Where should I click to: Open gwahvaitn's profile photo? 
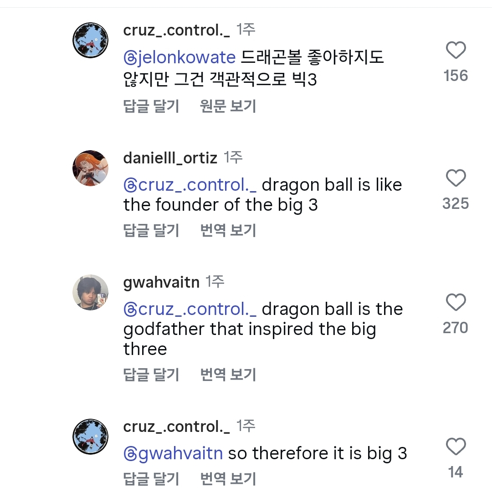coord(90,292)
